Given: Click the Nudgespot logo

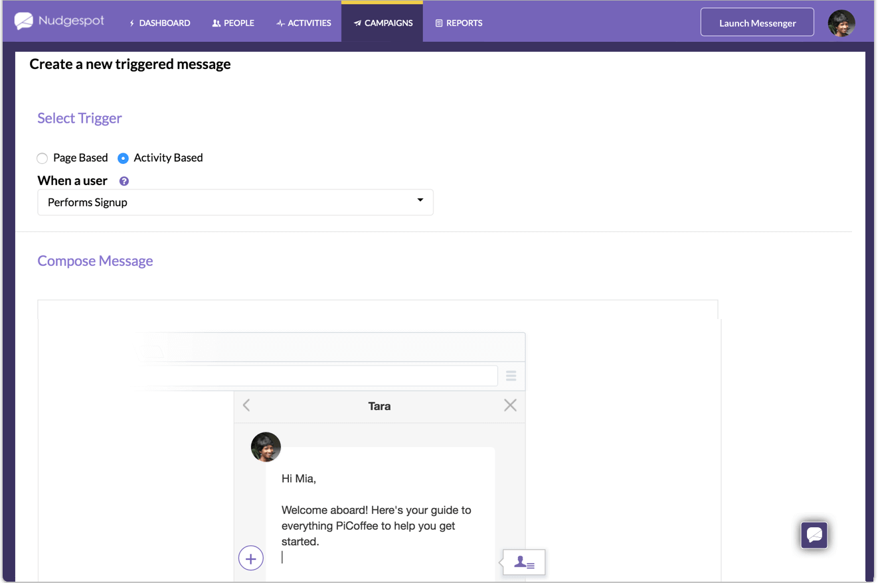Looking at the screenshot, I should coord(60,21).
